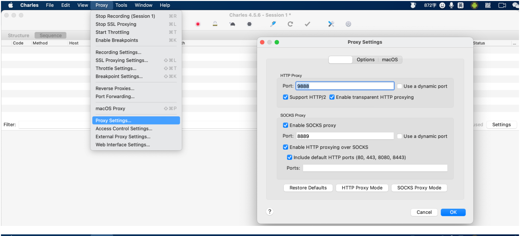Screen dimensions: 520x236
Task: Click the 英 input method icon
Action: click(x=461, y=5)
